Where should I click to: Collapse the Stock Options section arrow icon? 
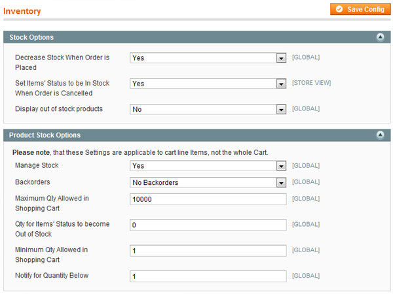click(x=380, y=37)
